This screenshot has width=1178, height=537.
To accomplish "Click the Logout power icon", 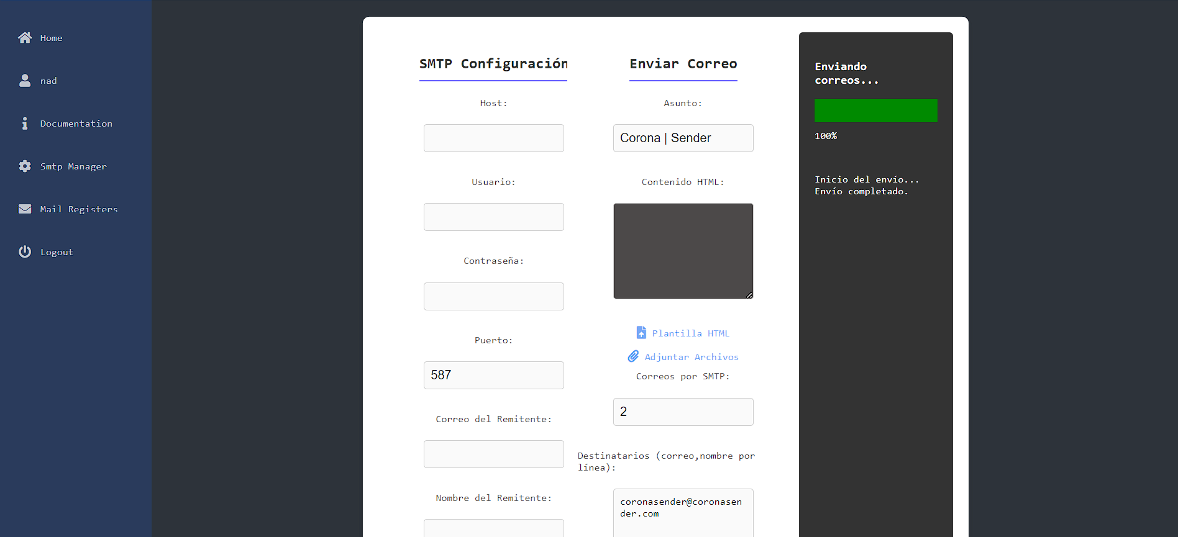I will 25,252.
